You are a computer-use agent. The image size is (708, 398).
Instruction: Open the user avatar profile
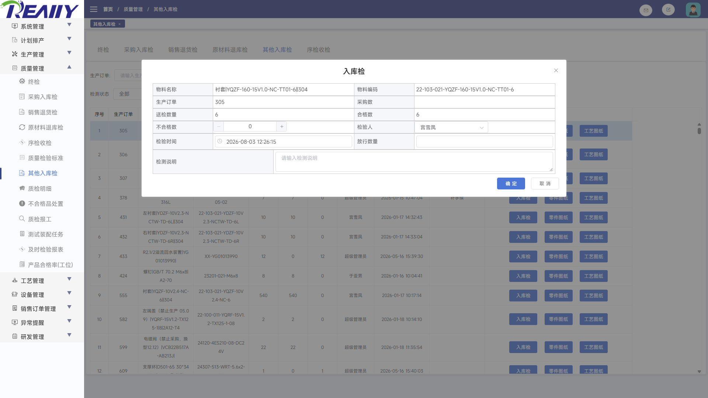693,10
